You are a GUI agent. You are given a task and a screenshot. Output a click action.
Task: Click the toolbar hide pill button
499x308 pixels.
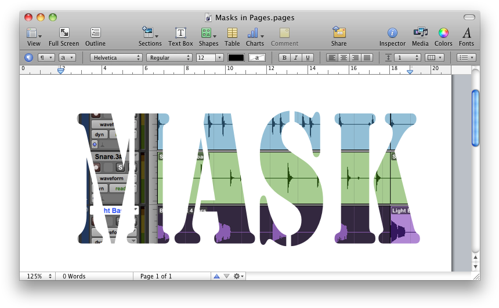tap(469, 17)
